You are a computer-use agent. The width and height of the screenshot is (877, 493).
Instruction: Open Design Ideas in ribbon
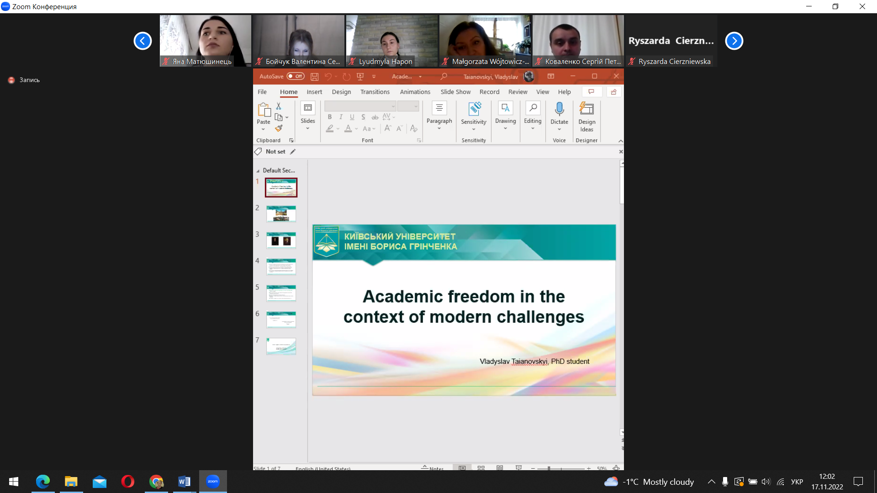[x=586, y=117]
